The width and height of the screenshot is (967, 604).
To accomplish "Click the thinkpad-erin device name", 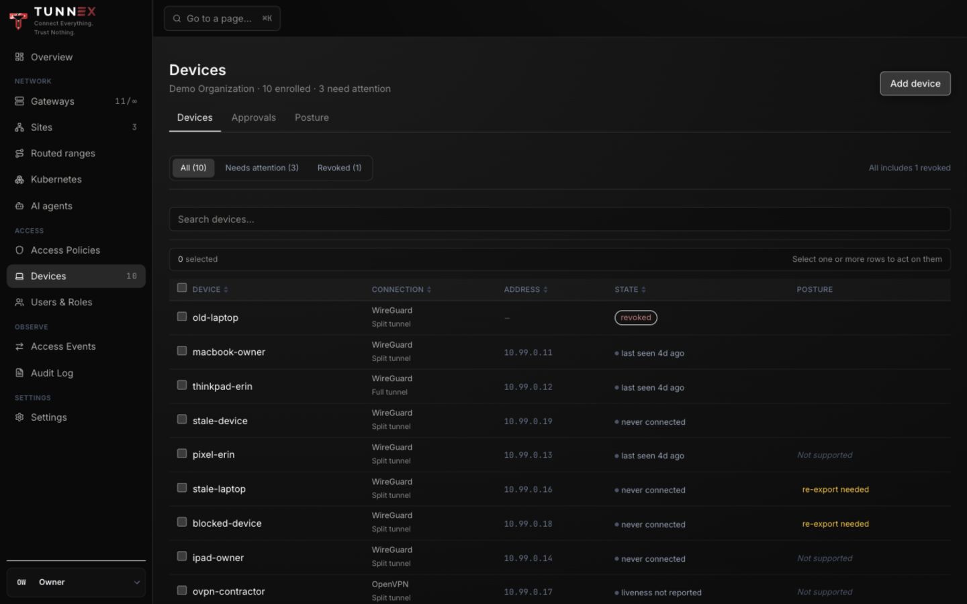I will click(x=222, y=386).
